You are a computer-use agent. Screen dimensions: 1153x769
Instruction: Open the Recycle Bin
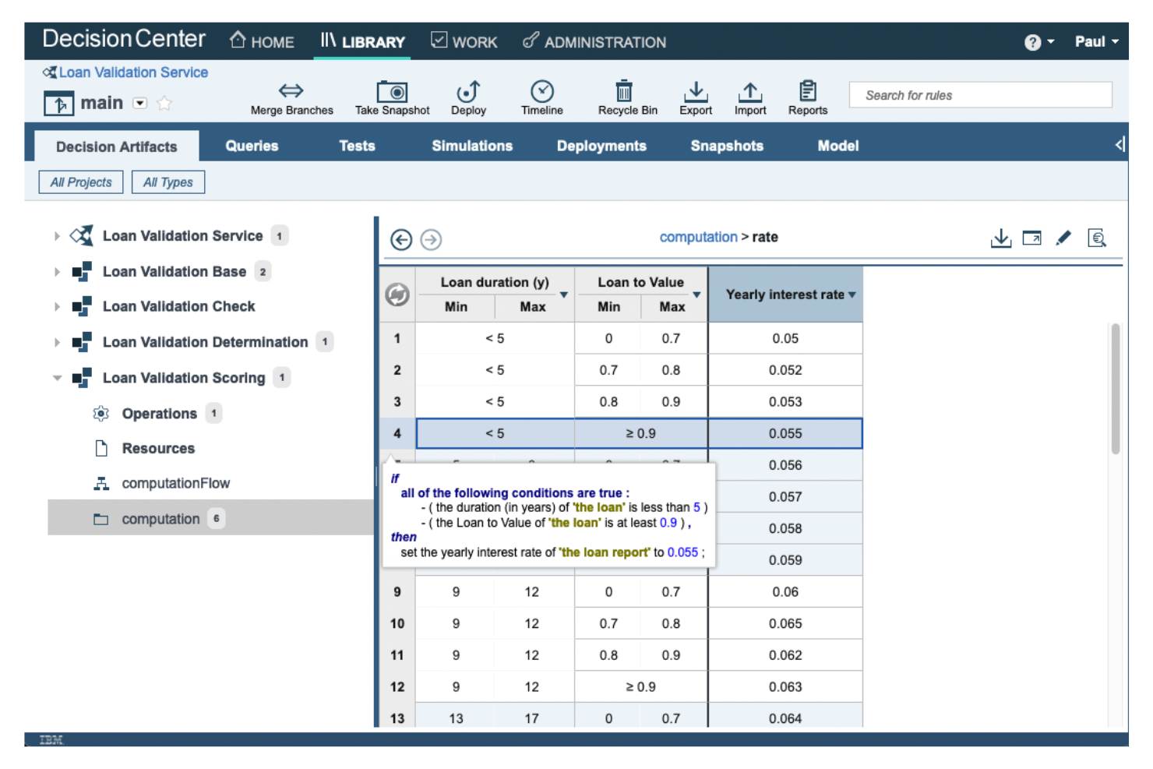(624, 90)
